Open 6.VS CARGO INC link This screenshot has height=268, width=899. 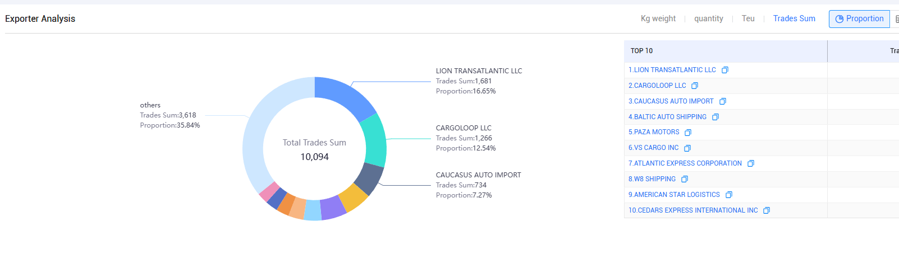click(x=653, y=148)
